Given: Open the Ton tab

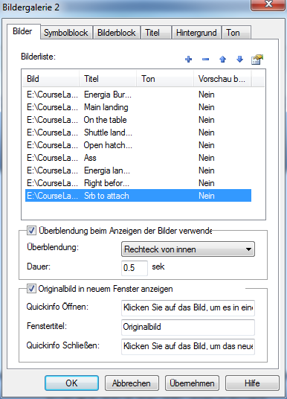Looking at the screenshot, I should 236,33.
